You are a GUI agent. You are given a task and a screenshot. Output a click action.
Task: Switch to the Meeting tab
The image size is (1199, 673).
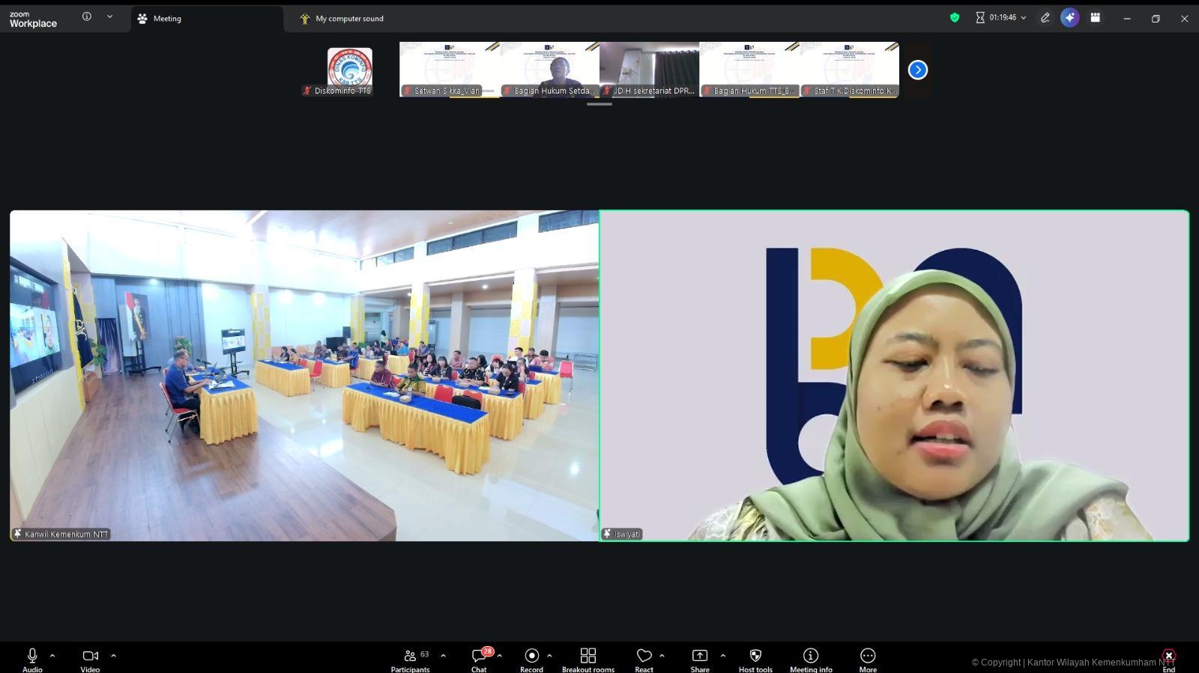167,19
